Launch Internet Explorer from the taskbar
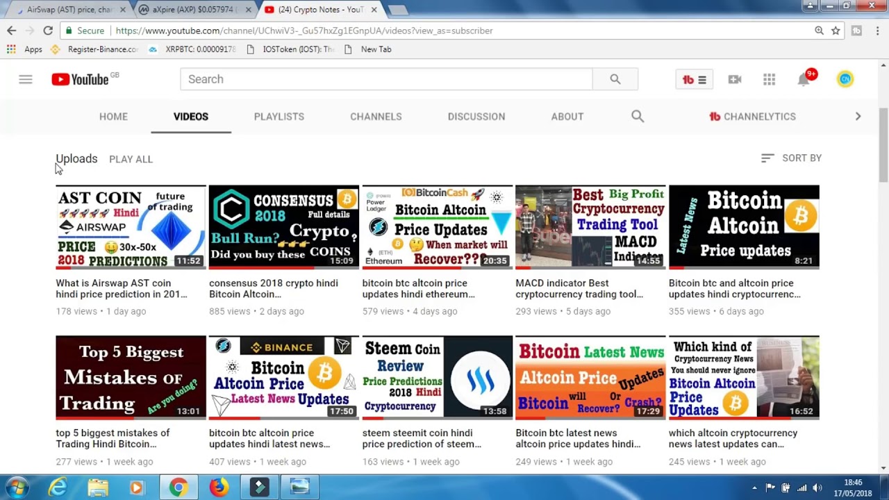The image size is (889, 500). pos(57,487)
